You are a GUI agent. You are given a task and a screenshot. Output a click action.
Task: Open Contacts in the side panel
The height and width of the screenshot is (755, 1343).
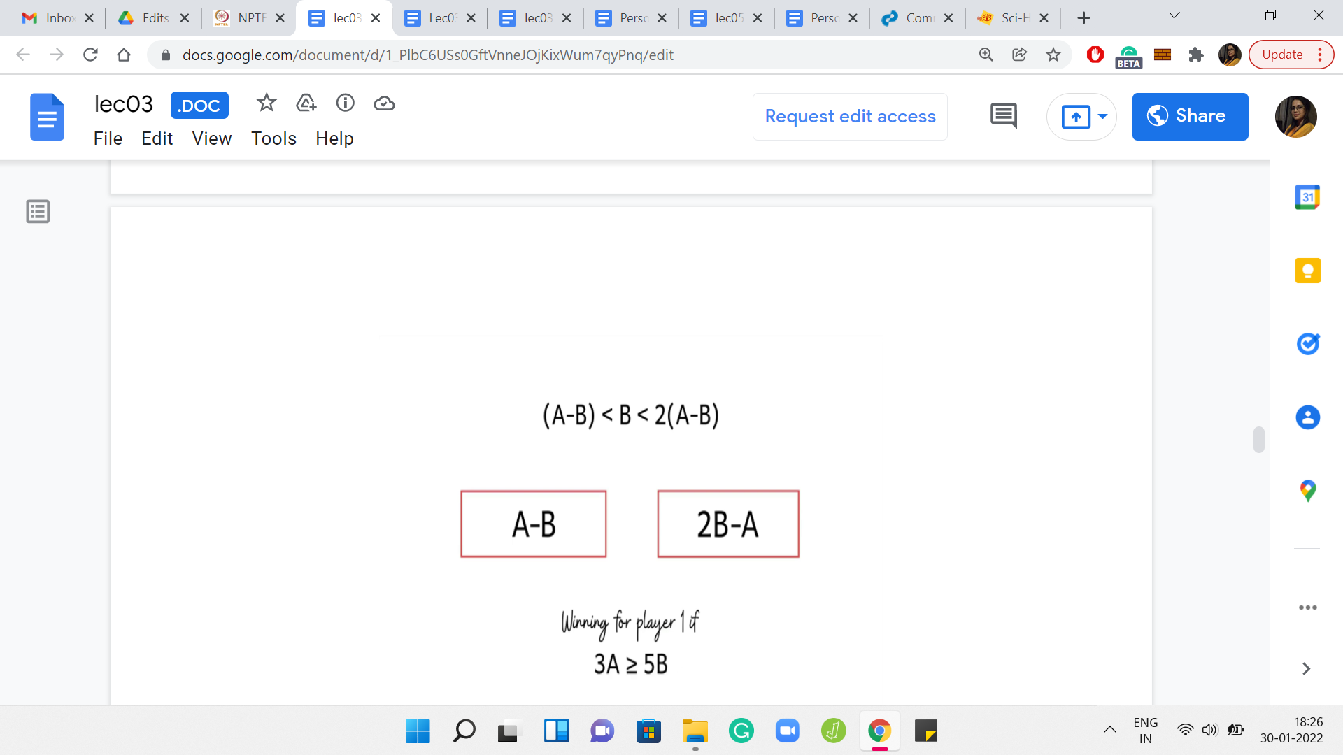click(1307, 417)
